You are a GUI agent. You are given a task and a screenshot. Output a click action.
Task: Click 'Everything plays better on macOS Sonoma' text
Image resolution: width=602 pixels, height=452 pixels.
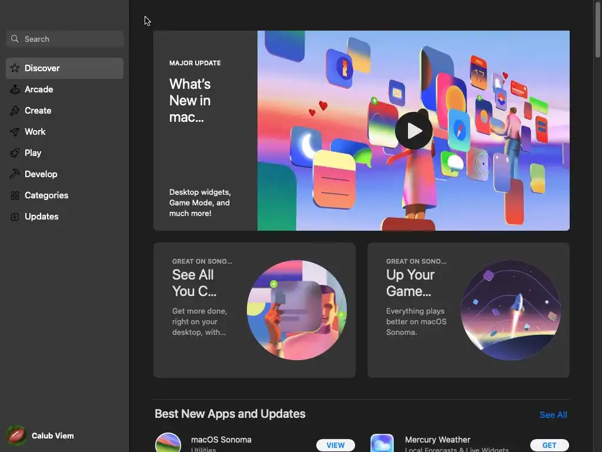[416, 321]
